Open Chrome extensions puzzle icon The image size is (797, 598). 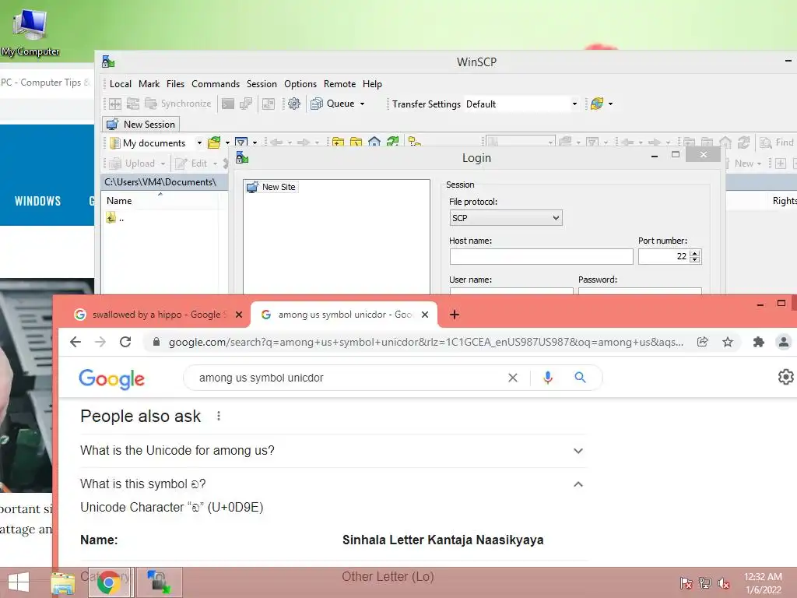pyautogui.click(x=758, y=342)
